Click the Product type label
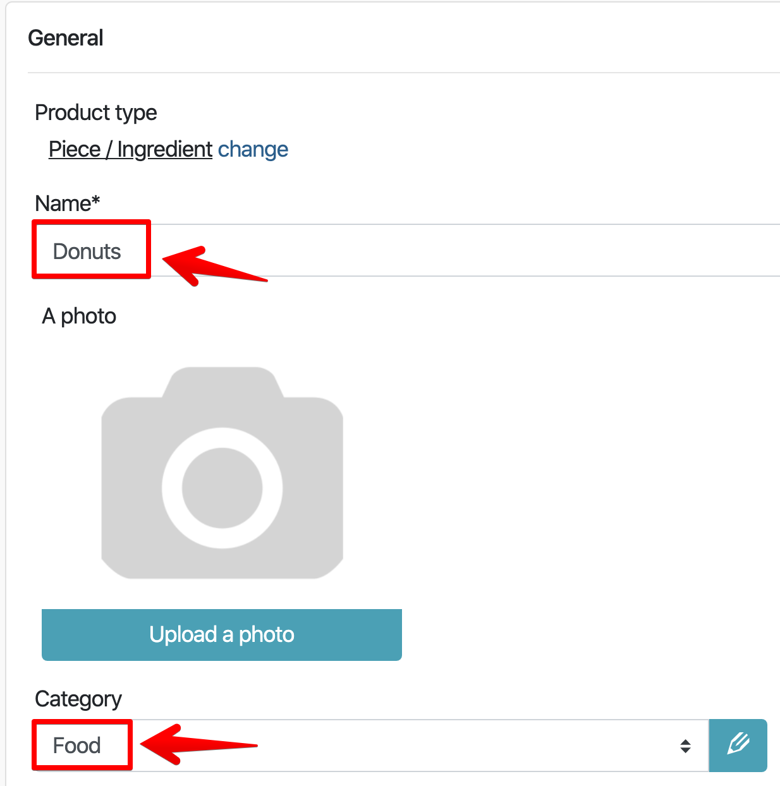Image resolution: width=780 pixels, height=786 pixels. tap(96, 113)
